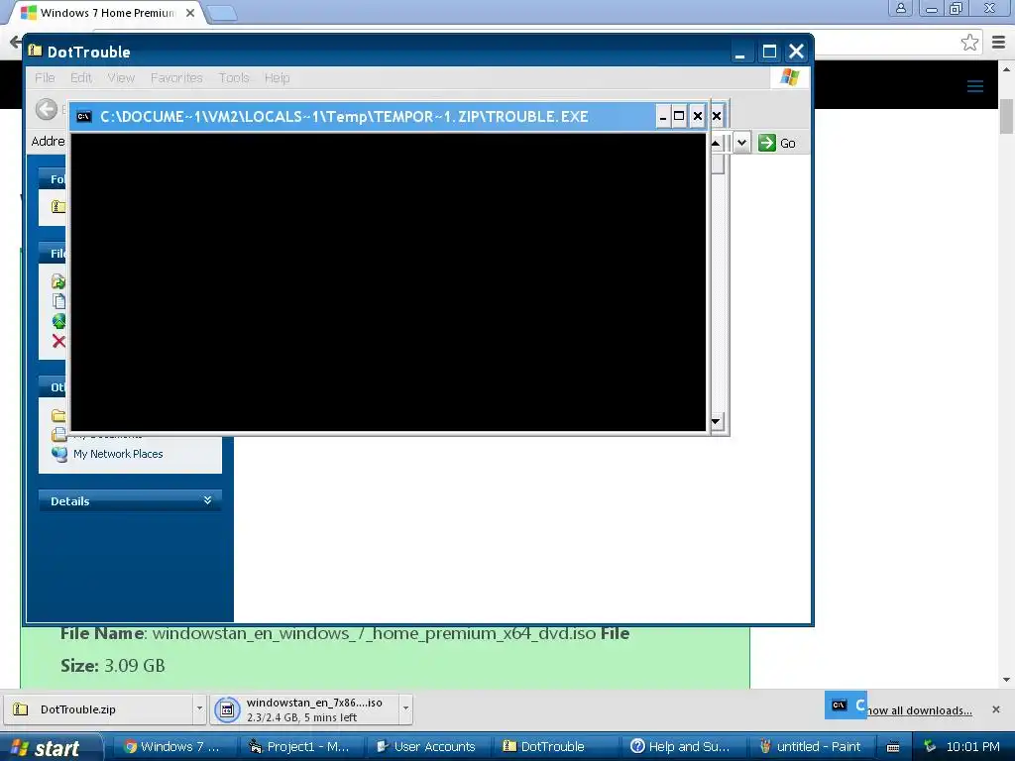Open the address bar dropdown arrow

[x=741, y=143]
